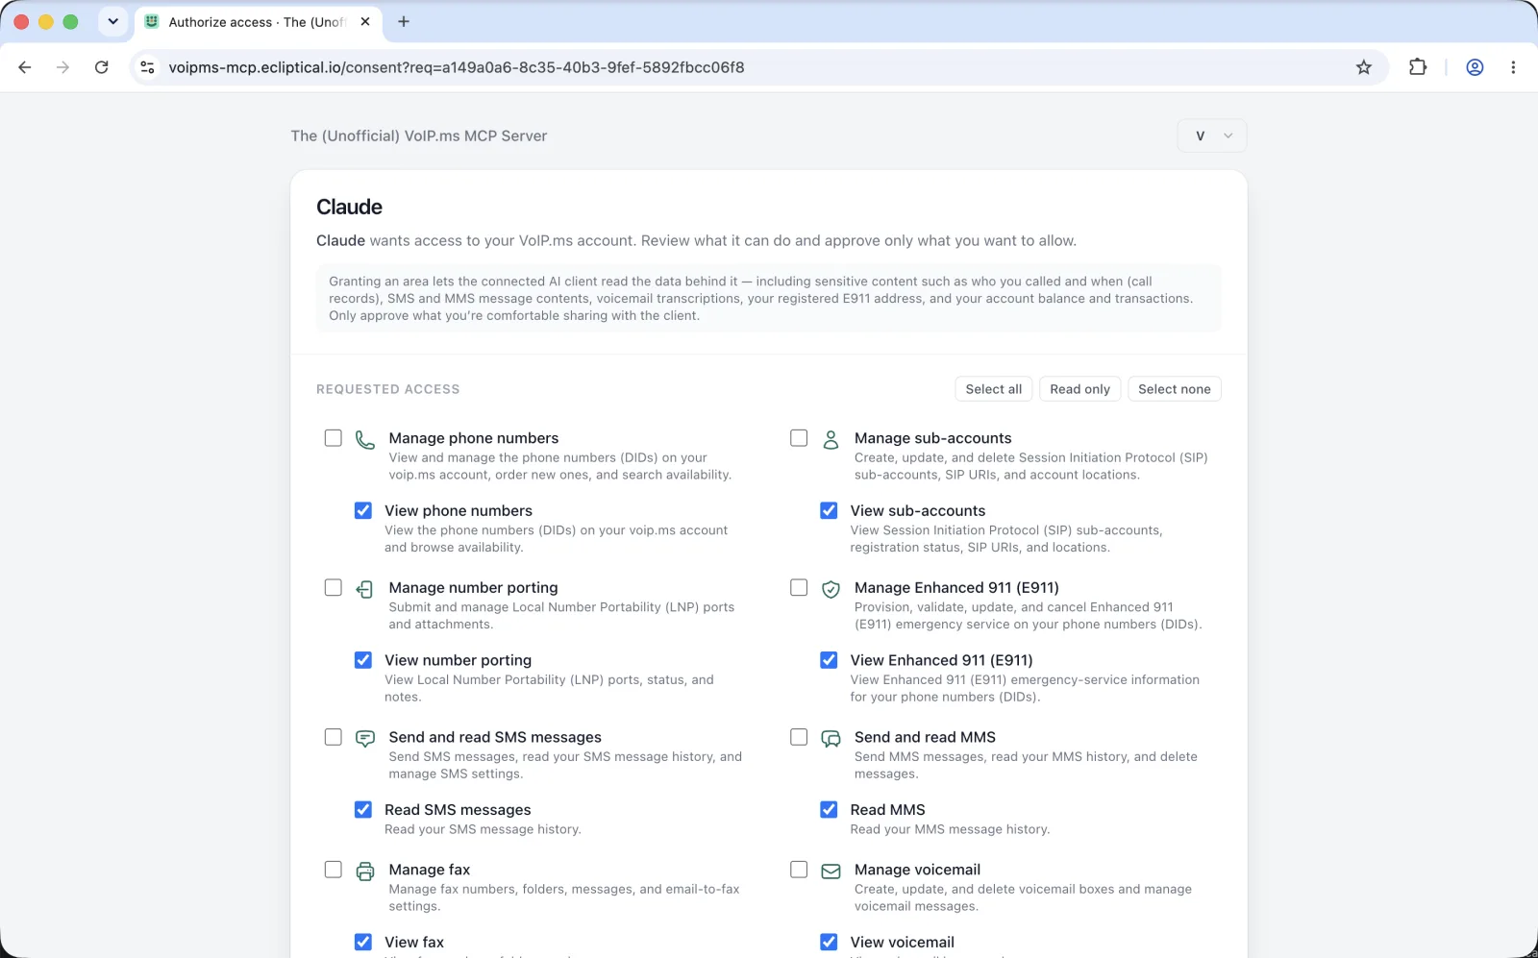Viewport: 1538px width, 958px height.
Task: Choose the Read only preset
Action: 1080,389
